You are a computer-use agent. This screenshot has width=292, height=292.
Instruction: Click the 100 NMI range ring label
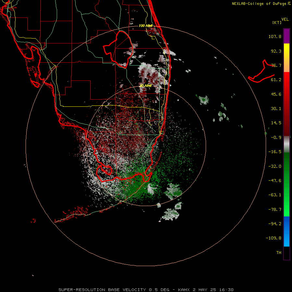pos(146,26)
